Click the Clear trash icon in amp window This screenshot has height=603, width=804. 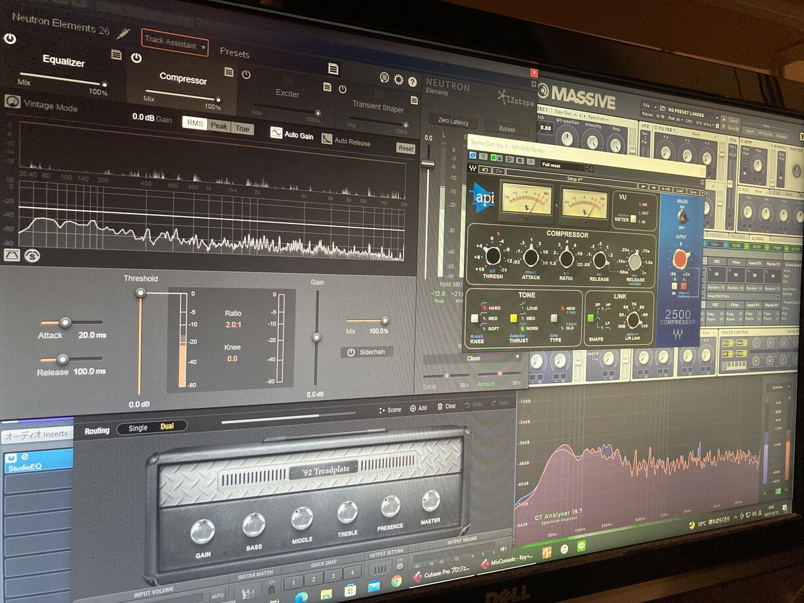tap(440, 407)
